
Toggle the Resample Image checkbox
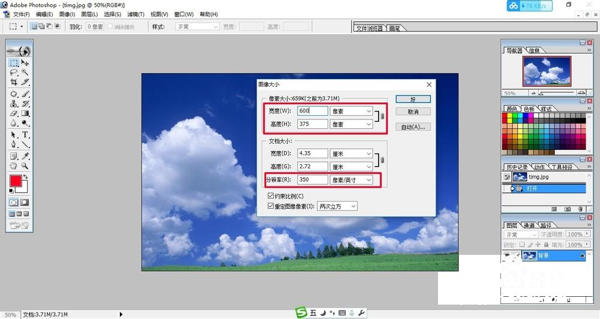271,206
